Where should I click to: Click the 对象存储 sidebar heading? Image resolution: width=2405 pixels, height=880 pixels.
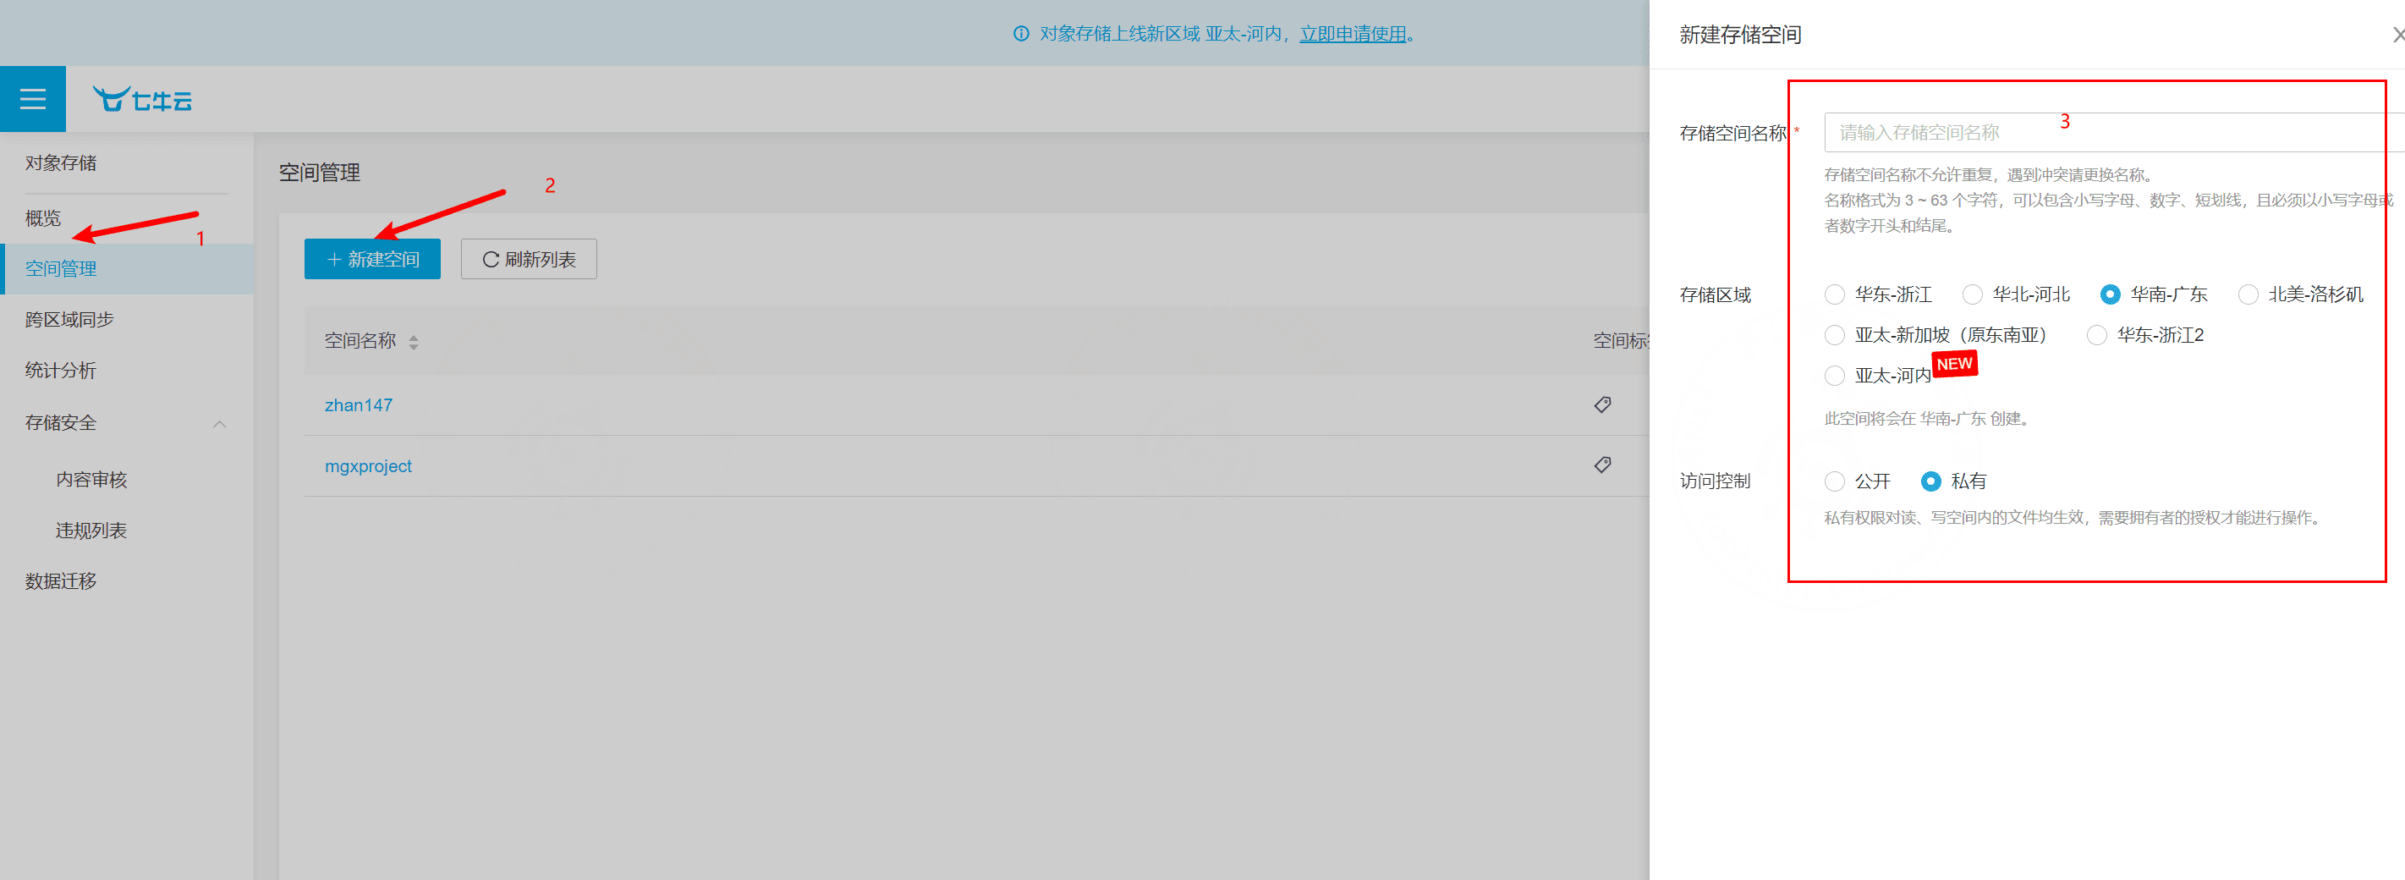click(x=61, y=163)
